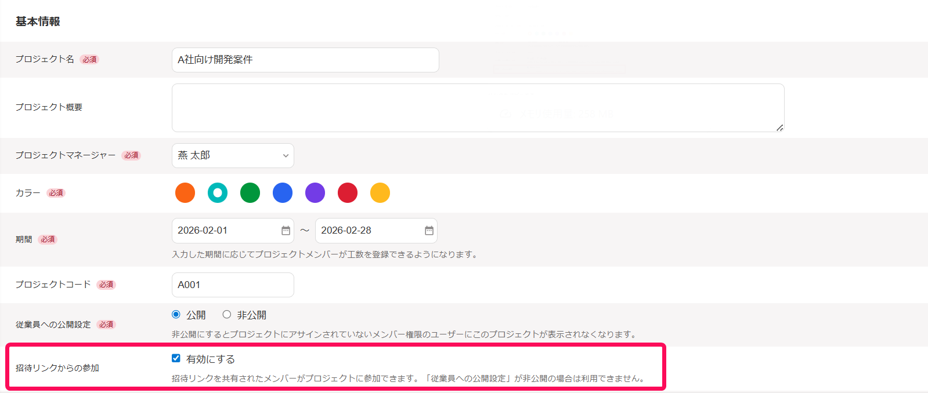Toggle the 有効にする checkbox
Viewport: 928px width, 393px height.
176,358
